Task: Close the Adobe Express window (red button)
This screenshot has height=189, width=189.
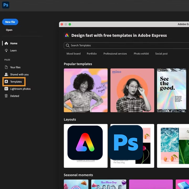Action: click(62, 24)
